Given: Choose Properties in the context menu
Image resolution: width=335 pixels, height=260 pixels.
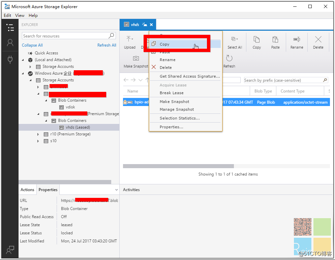Looking at the screenshot, I should (185, 127).
